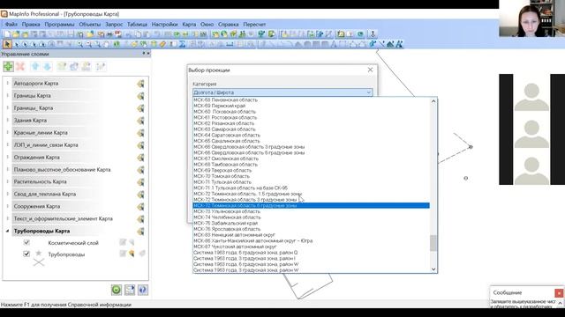
Task: Open the Файл menu
Action: click(11, 24)
